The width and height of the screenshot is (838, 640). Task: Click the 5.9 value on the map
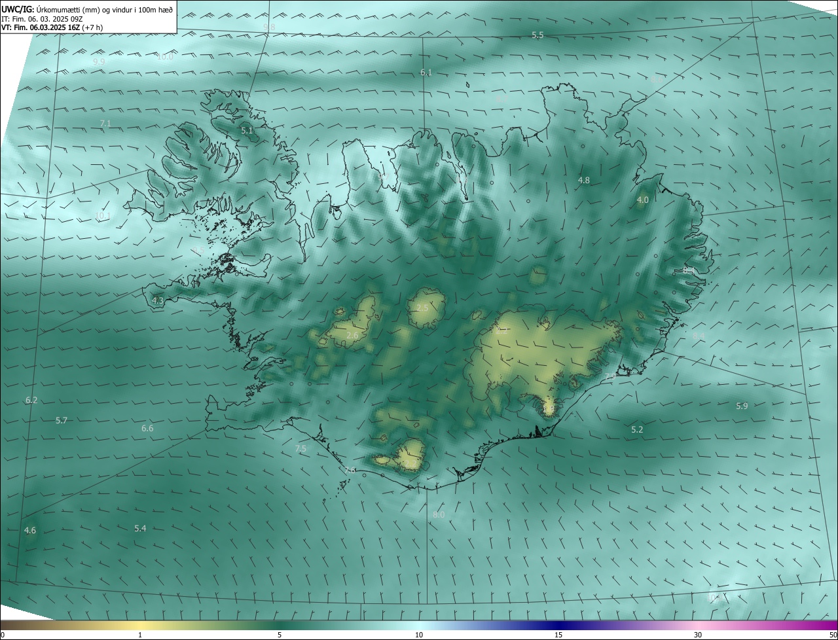pos(742,406)
